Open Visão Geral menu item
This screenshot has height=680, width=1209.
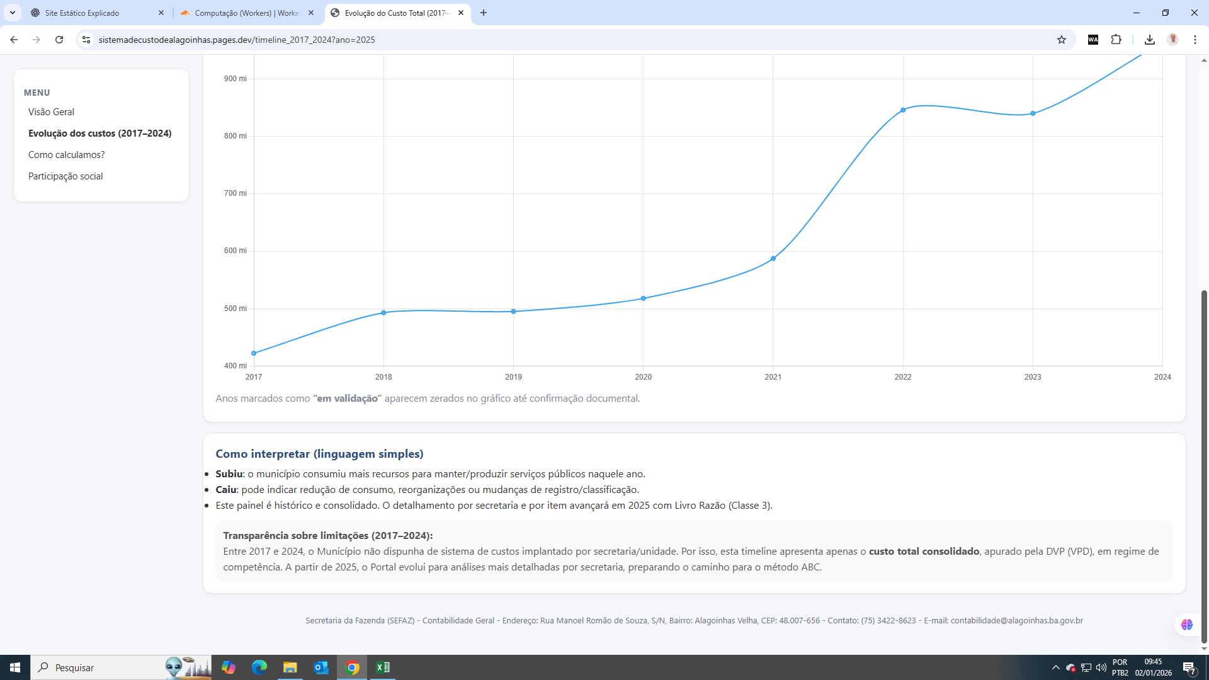[51, 112]
